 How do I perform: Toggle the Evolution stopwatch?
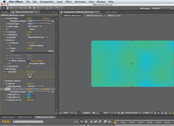click(x=7, y=72)
